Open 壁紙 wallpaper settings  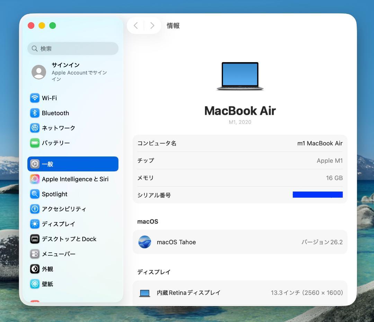(35, 284)
